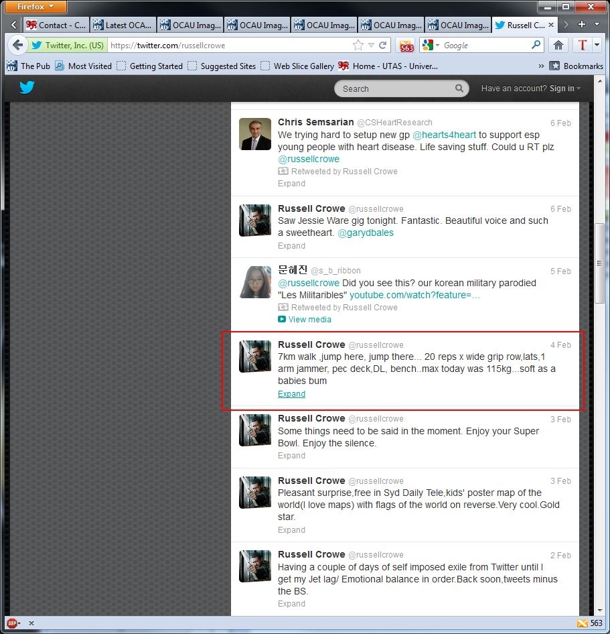Expand Chris Semsarian's tweet

coord(291,184)
